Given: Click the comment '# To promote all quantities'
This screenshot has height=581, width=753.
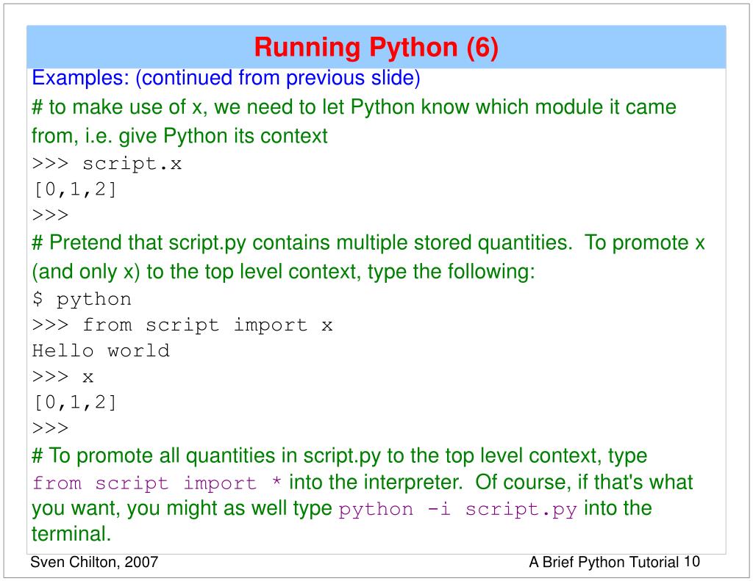Looking at the screenshot, I should [x=340, y=456].
